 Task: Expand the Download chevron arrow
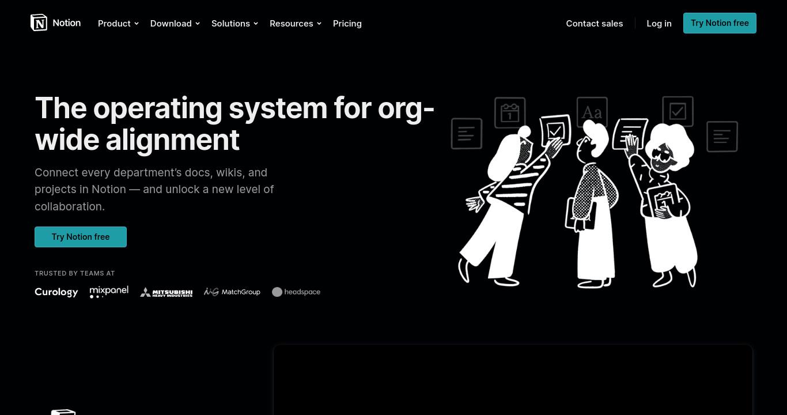point(198,24)
